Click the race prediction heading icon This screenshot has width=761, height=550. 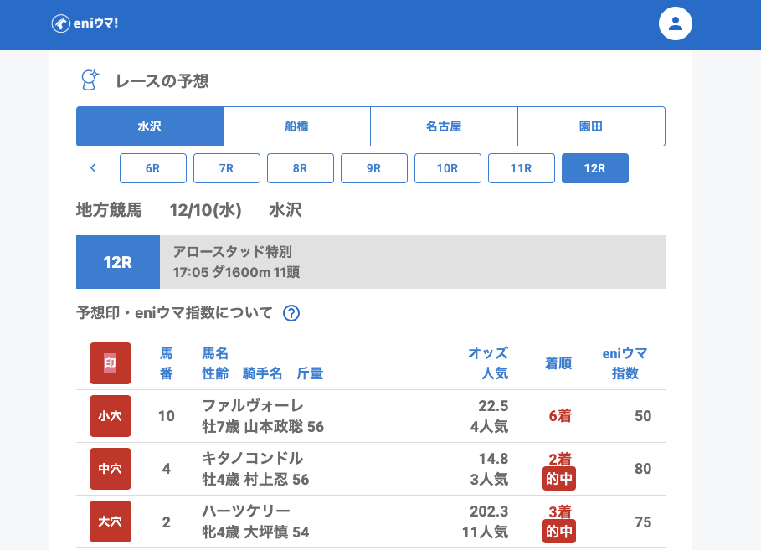point(89,80)
